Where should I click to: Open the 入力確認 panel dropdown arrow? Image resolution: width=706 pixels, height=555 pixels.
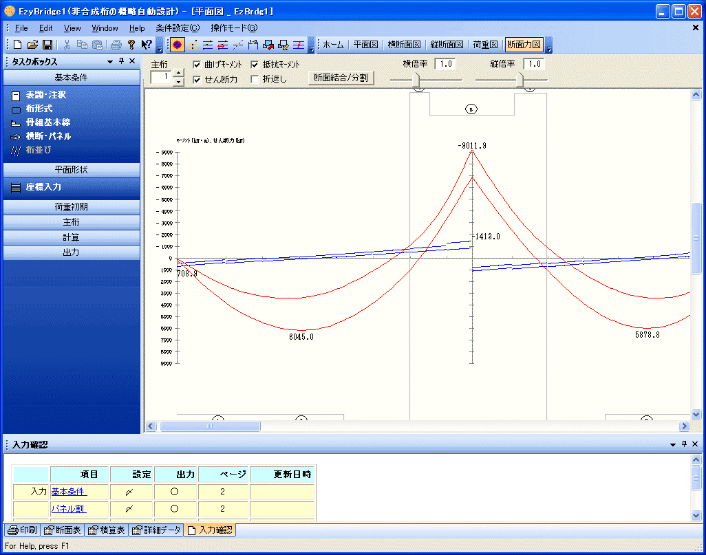[673, 445]
